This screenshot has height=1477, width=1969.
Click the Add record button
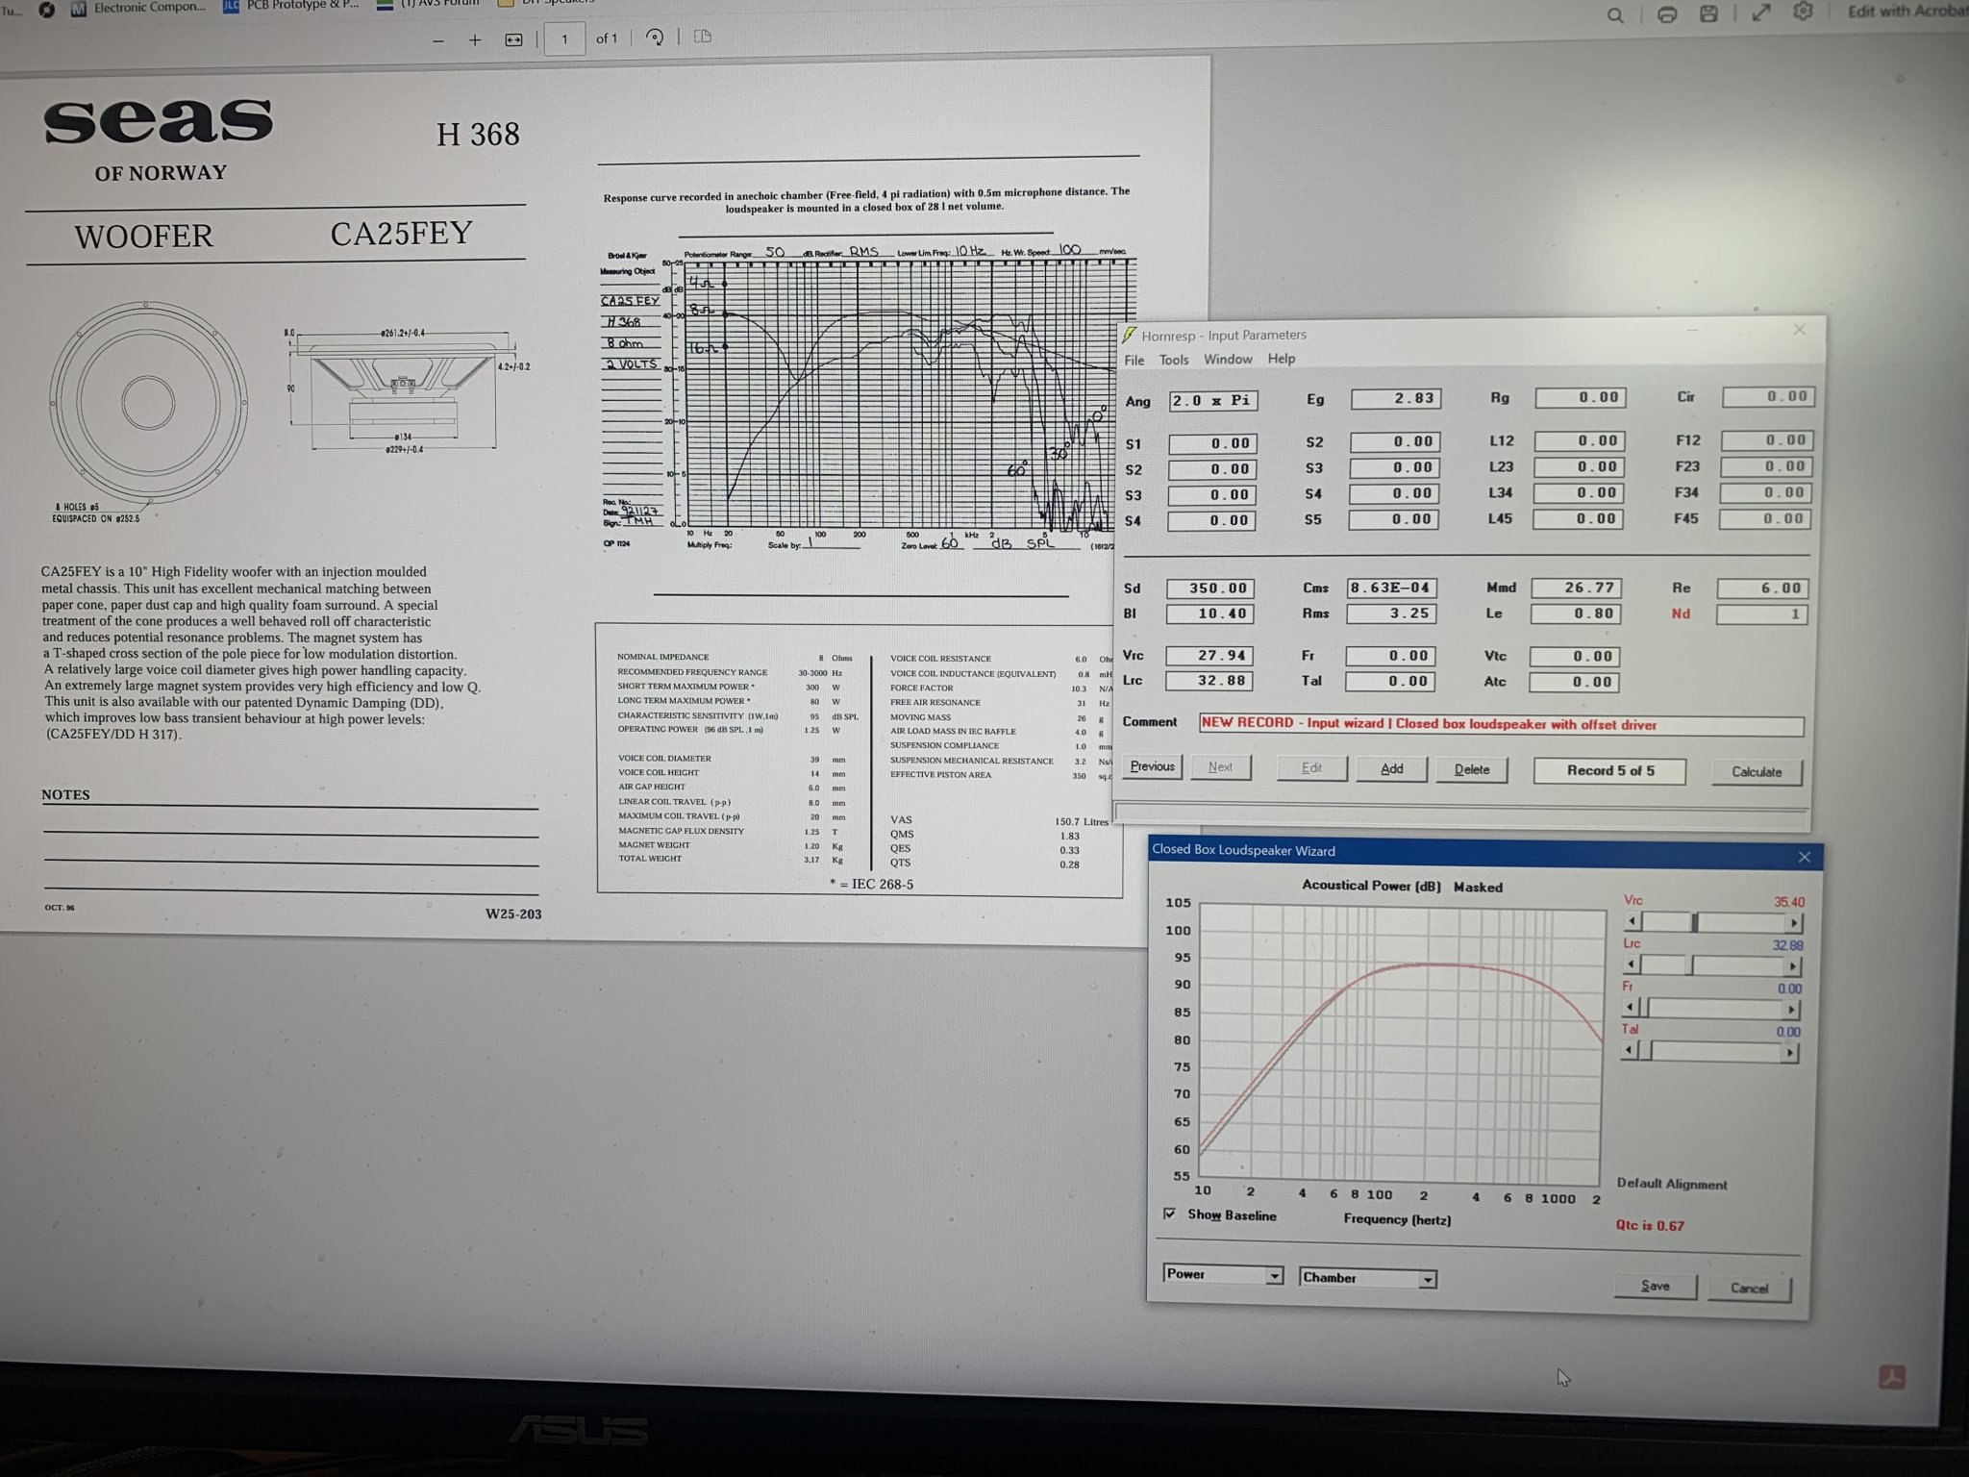coord(1391,769)
